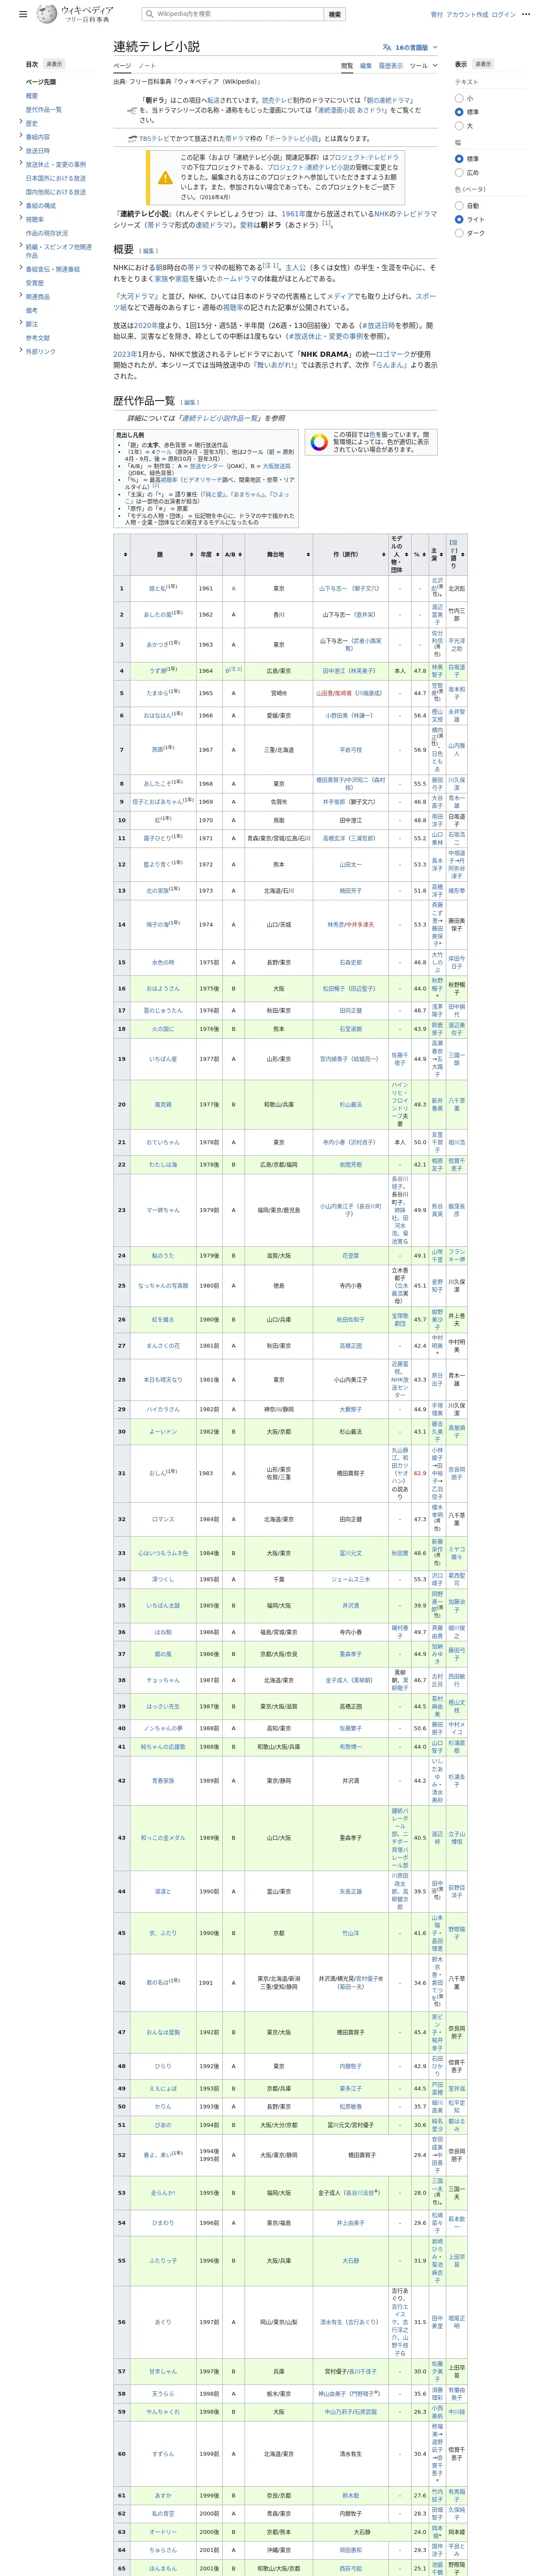Open the 寄付 donate link
Image resolution: width=551 pixels, height=2576 pixels.
point(436,15)
